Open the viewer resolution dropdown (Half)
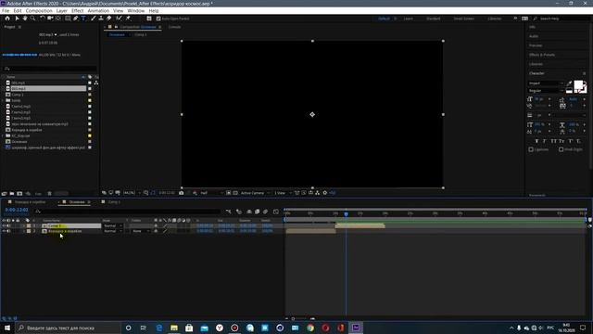The image size is (593, 334). pyautogui.click(x=211, y=193)
